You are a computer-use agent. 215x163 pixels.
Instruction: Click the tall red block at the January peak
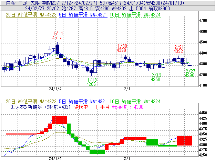[x=59, y=120]
